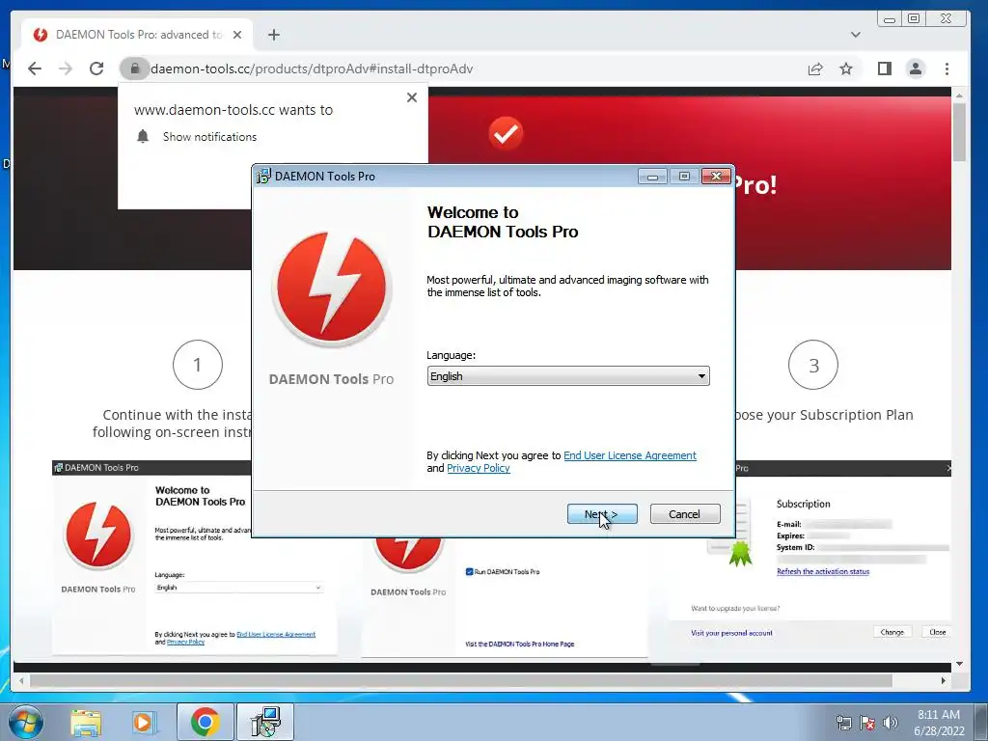Share this page via toolbar icon

point(815,69)
